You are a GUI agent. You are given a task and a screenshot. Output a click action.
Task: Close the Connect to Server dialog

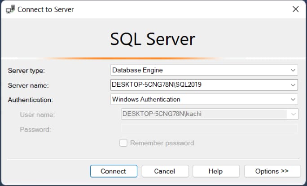[x=295, y=9]
